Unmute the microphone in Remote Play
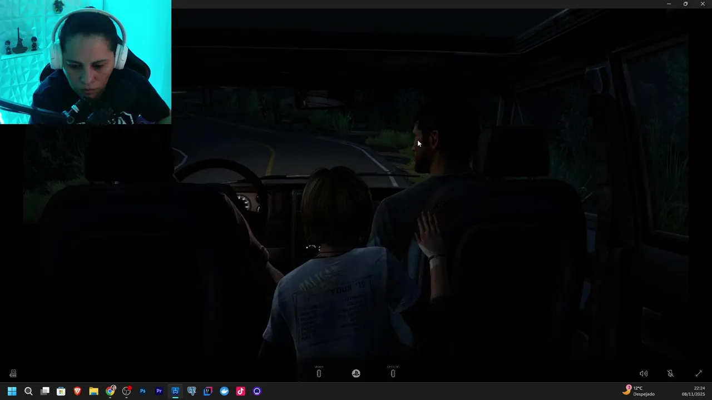The height and width of the screenshot is (400, 712). pos(670,373)
